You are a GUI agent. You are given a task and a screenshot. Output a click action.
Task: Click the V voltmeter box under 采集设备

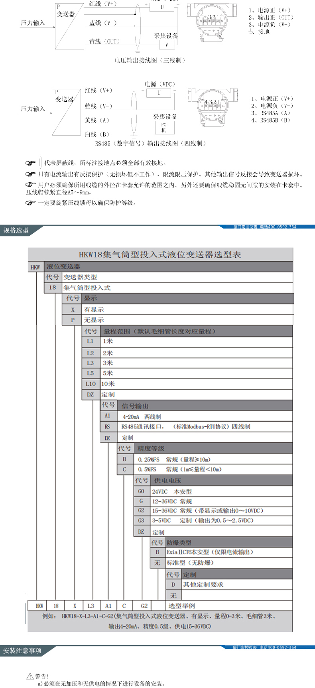click(167, 45)
